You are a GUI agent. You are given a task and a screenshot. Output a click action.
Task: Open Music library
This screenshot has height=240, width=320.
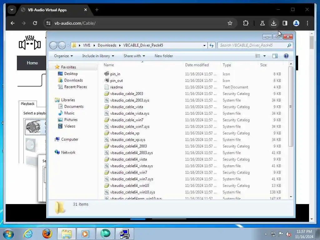click(x=69, y=113)
